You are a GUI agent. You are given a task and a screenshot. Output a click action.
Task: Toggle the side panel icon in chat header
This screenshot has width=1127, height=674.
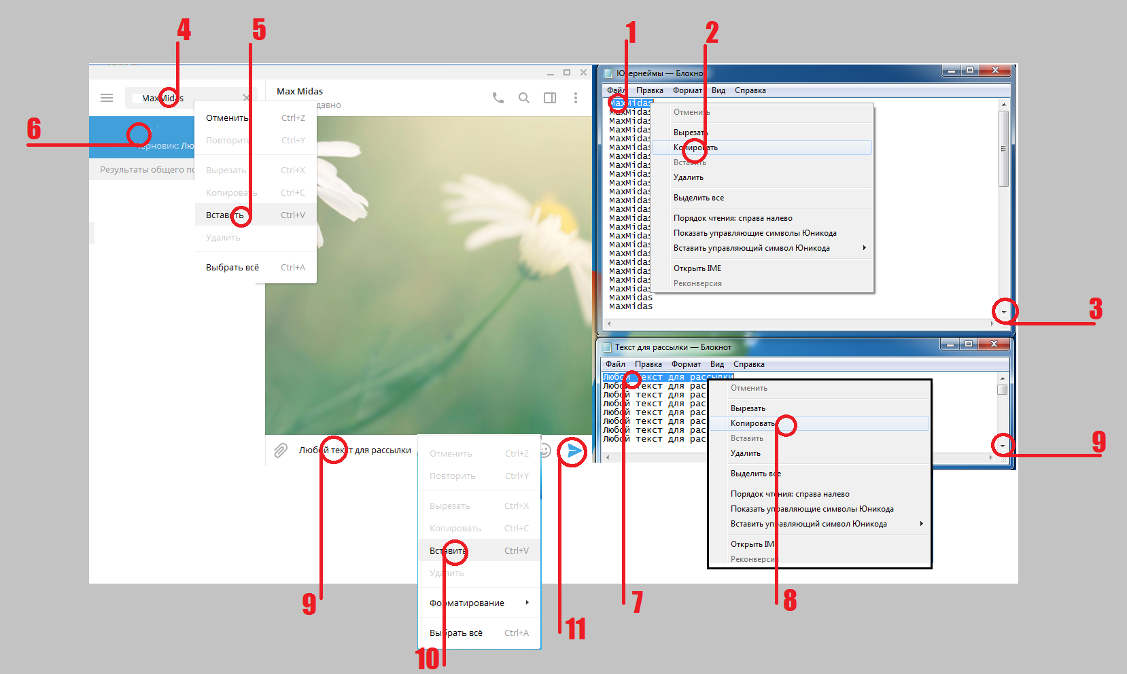(550, 98)
